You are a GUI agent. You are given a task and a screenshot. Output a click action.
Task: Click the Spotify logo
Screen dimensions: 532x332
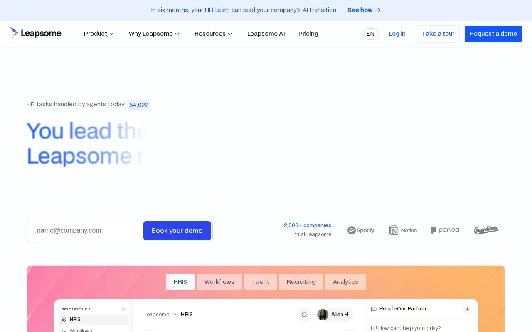click(x=361, y=230)
